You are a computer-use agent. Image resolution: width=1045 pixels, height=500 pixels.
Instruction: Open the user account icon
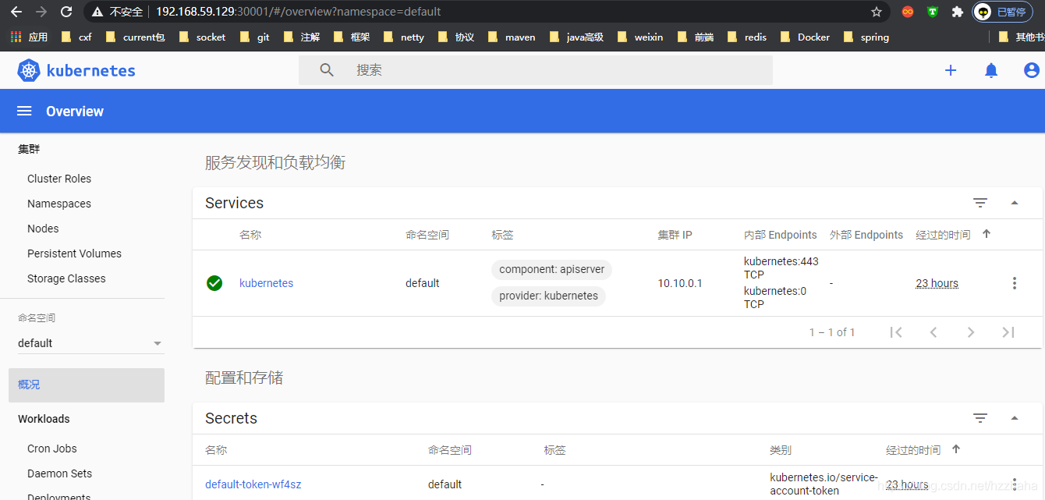(1032, 70)
